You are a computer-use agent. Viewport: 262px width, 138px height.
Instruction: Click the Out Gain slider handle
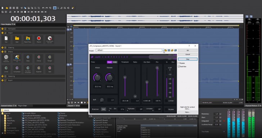[x=147, y=82]
